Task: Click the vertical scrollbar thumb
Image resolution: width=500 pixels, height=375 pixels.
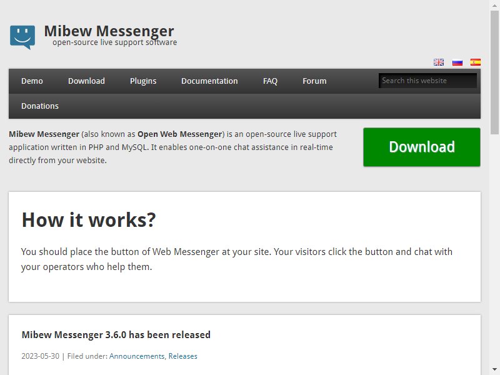Action: click(494, 72)
